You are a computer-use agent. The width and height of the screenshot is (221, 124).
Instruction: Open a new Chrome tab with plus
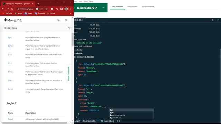[x=38, y=4]
